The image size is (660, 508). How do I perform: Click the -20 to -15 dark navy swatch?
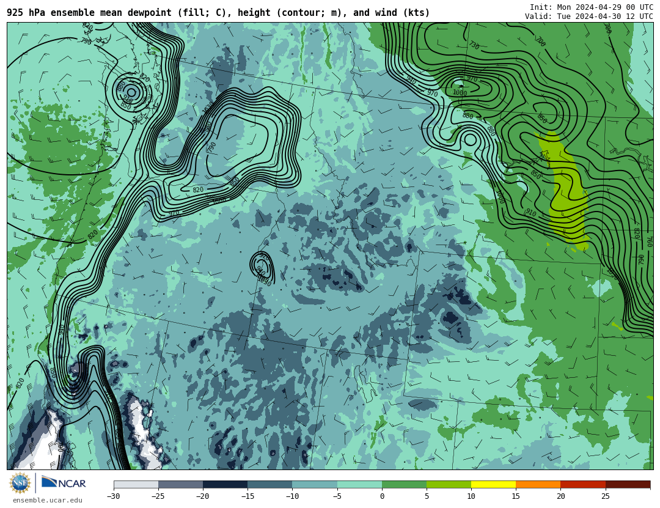pos(225,484)
